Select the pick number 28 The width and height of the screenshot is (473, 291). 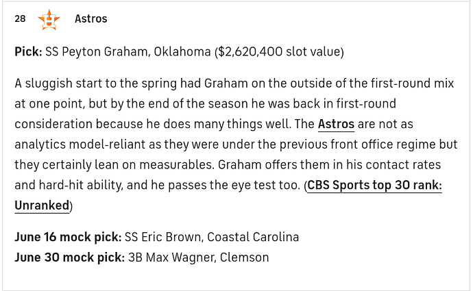[x=20, y=18]
